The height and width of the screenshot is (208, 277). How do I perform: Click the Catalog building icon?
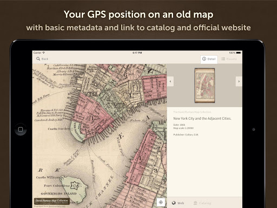pyautogui.click(x=195, y=203)
